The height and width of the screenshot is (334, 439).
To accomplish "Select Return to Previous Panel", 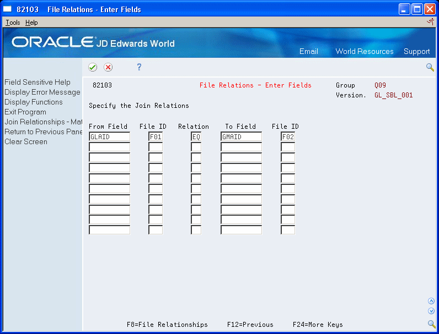I will coord(44,132).
